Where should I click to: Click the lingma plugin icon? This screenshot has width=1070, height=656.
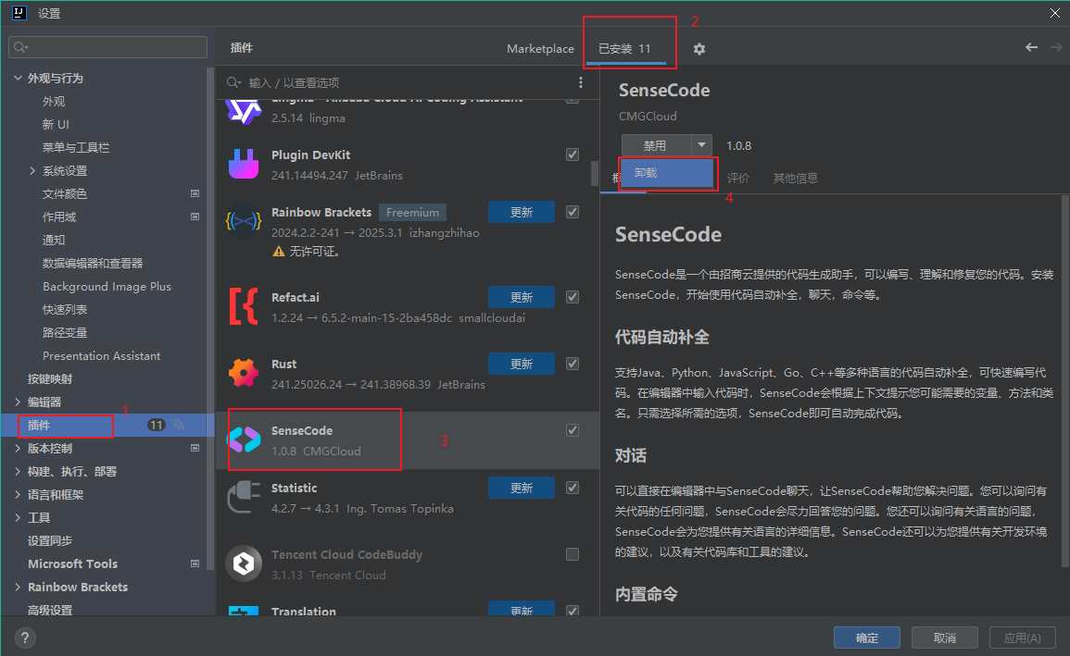244,111
